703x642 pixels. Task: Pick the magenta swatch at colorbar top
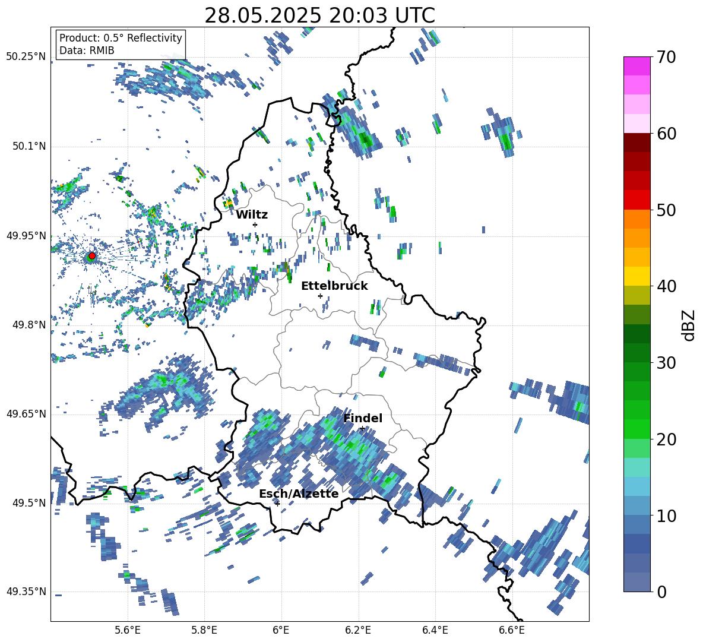[x=636, y=67]
